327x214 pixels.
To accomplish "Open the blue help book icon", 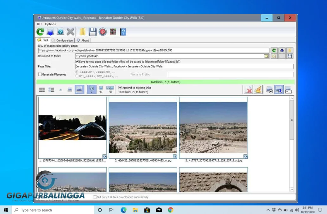I will pos(123,32).
